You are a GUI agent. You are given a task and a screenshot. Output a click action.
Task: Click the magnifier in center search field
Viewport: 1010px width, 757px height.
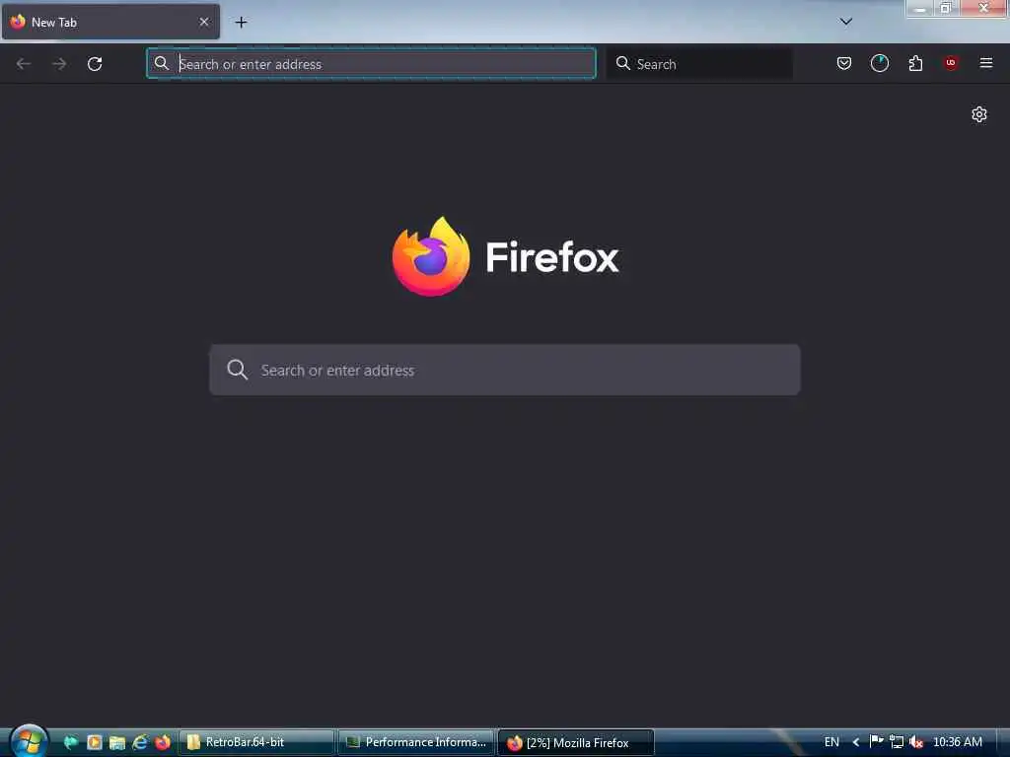point(237,370)
